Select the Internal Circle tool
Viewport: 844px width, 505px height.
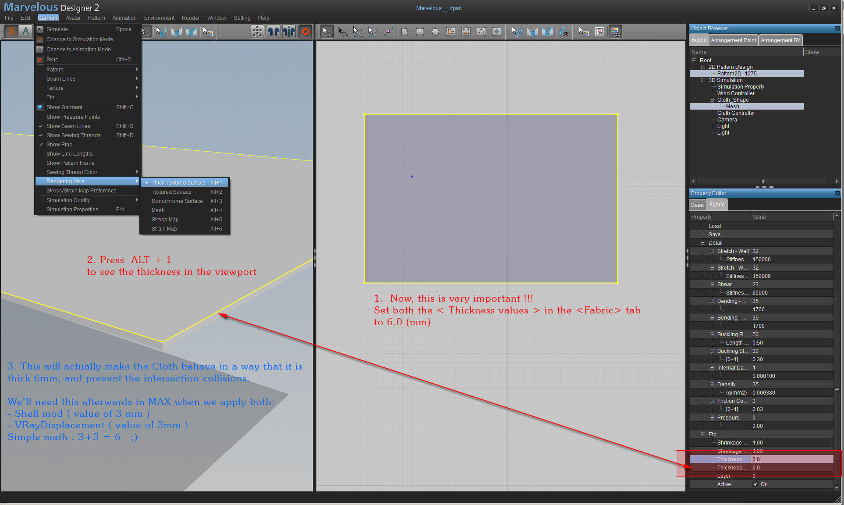[482, 32]
